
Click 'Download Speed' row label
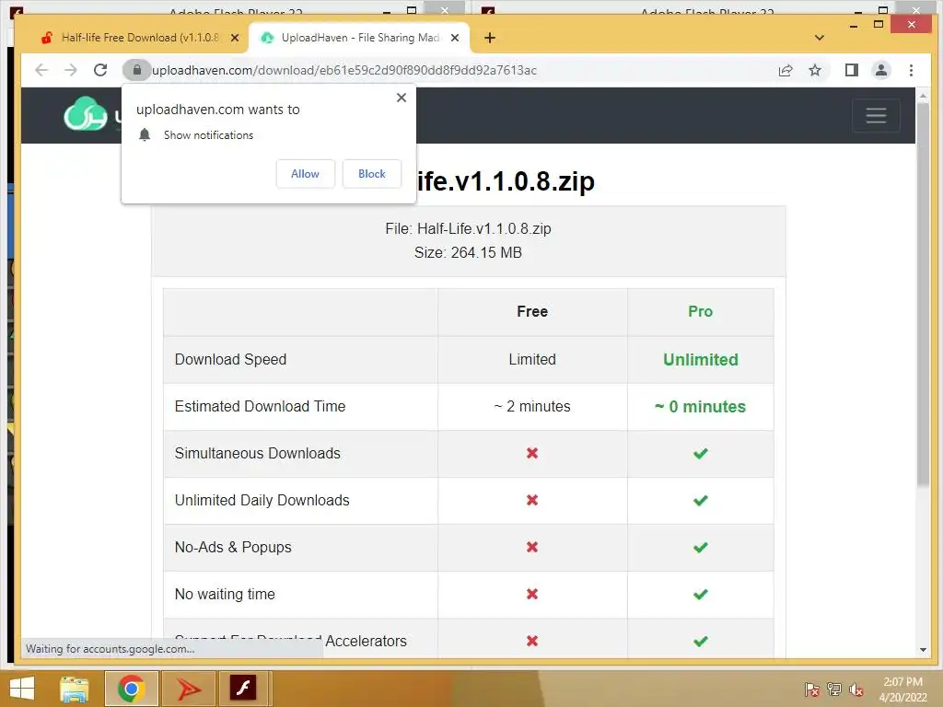230,360
